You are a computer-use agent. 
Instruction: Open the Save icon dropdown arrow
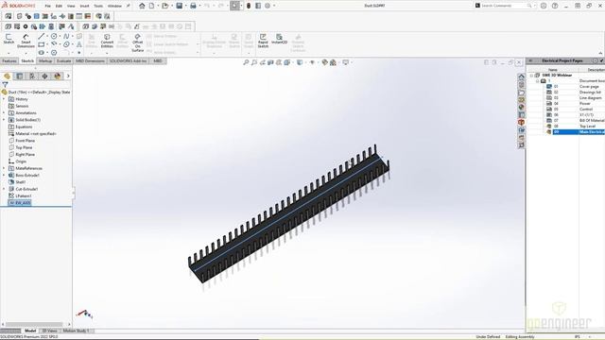[x=185, y=6]
